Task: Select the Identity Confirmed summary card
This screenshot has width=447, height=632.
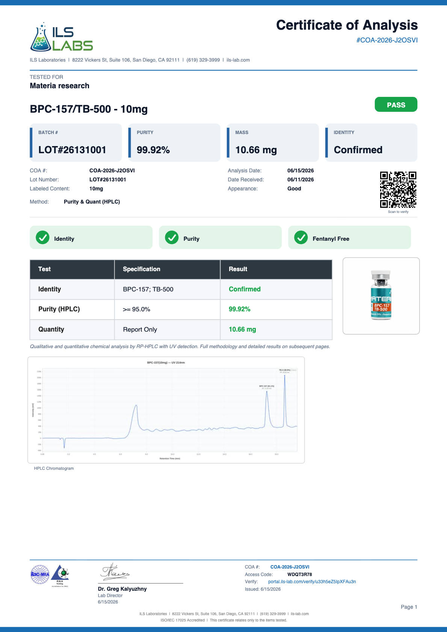Action: point(371,143)
